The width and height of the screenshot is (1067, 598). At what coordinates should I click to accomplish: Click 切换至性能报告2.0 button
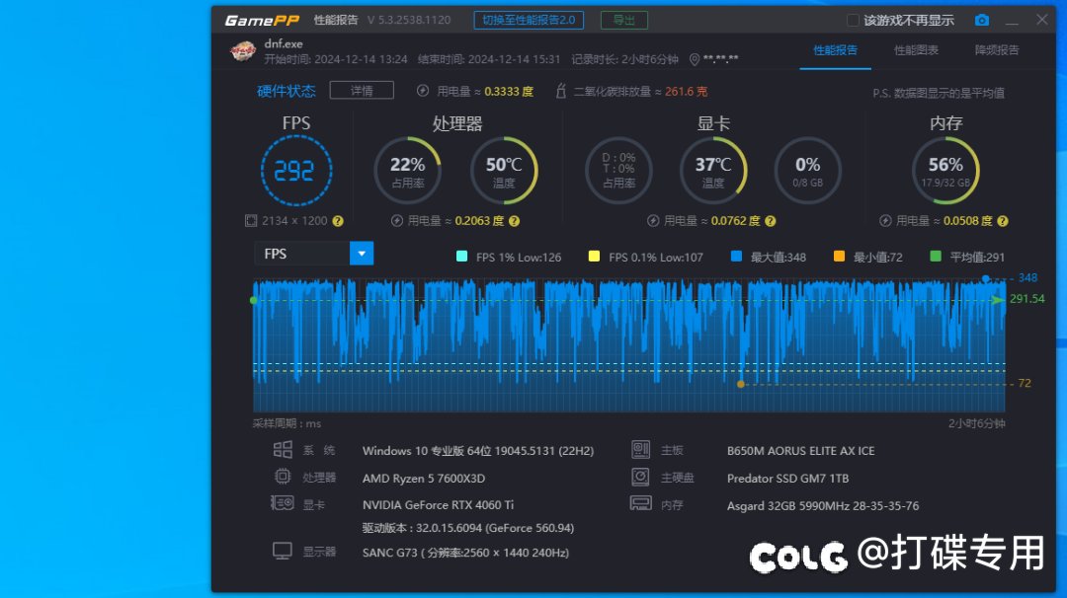click(x=529, y=21)
